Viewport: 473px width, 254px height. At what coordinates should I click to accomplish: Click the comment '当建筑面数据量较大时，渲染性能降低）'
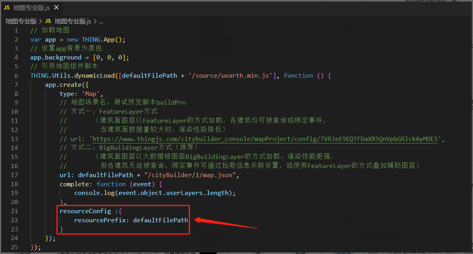tap(163, 129)
